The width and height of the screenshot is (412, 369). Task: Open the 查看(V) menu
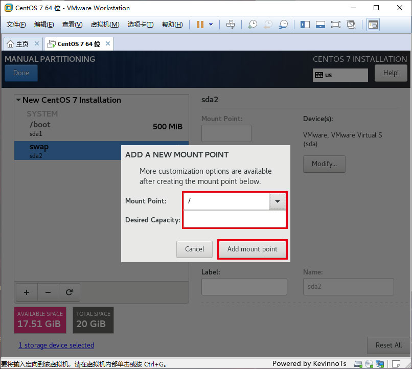[x=72, y=25]
